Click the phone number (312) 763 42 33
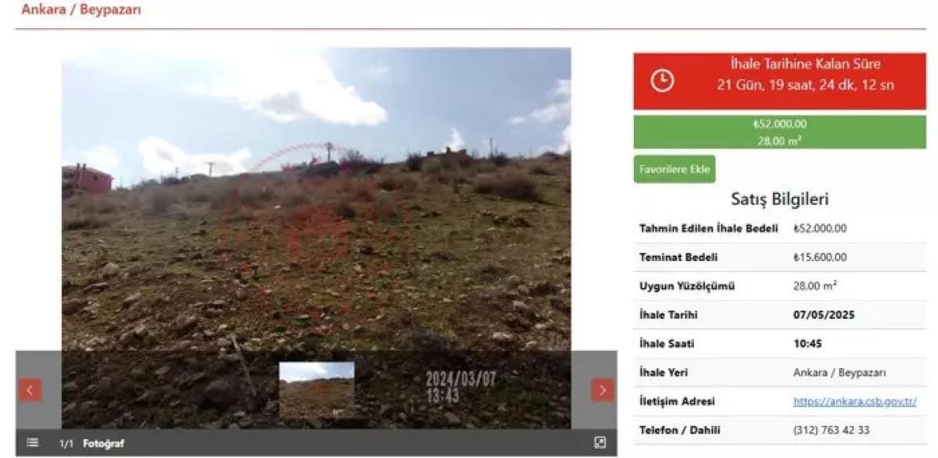938x458 pixels. (831, 430)
